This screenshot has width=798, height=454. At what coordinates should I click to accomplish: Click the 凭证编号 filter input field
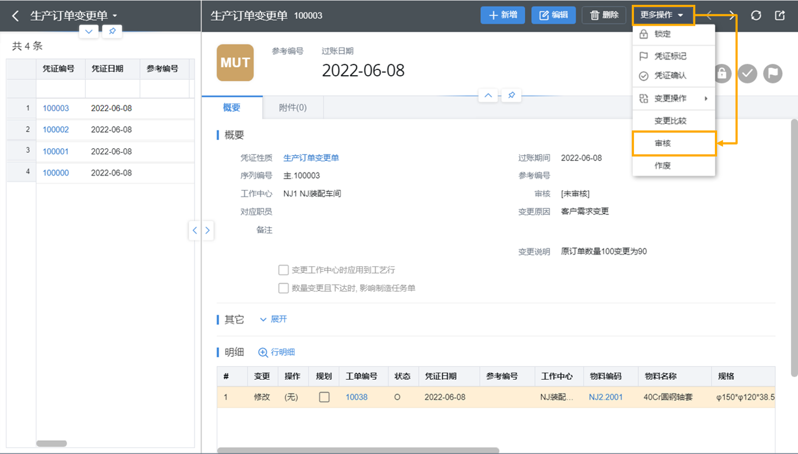coord(61,88)
